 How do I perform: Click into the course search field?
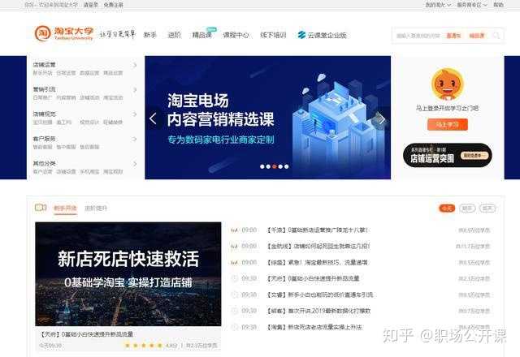[418, 36]
